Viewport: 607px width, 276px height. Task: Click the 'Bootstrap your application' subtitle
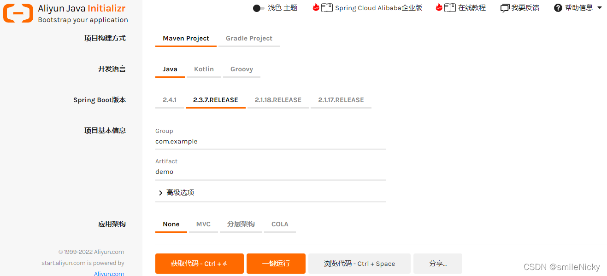click(83, 20)
